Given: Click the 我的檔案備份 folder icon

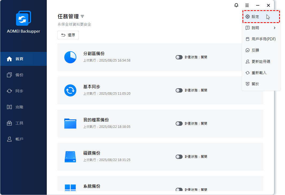Looking at the screenshot, I should point(70,124).
